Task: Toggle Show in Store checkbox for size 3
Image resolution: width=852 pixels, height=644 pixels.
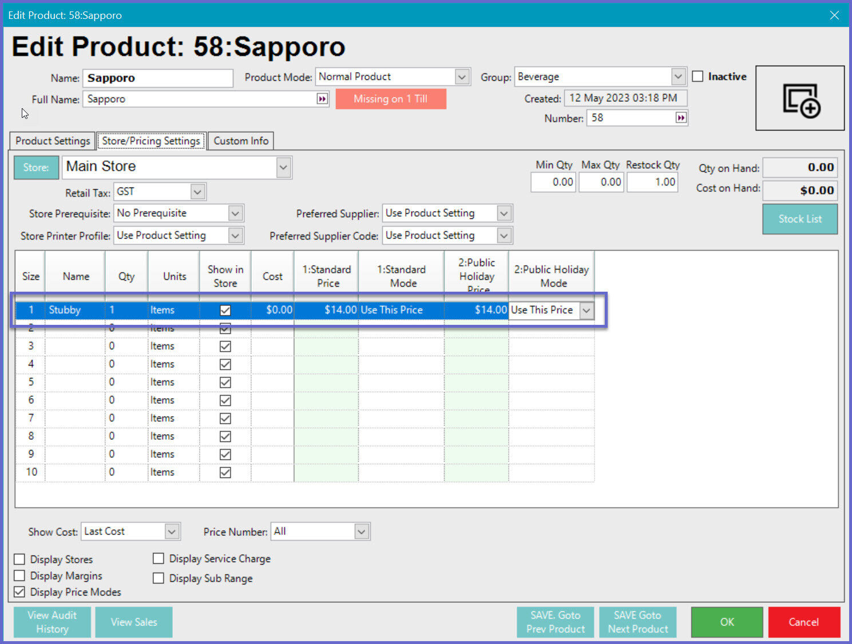Action: click(225, 346)
